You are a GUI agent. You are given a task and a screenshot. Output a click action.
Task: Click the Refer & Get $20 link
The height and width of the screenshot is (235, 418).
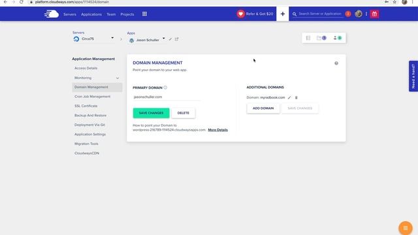(259, 14)
